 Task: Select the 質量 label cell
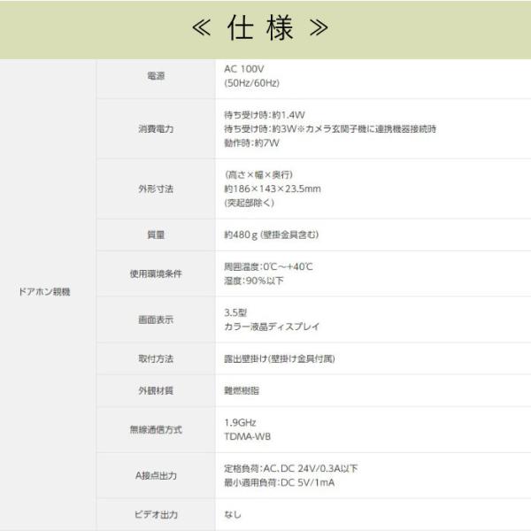pos(155,235)
